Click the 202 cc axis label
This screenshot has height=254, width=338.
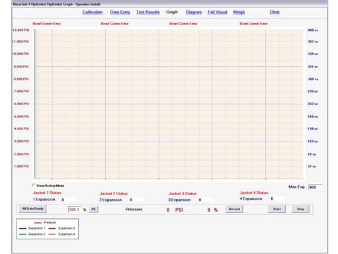click(x=313, y=104)
